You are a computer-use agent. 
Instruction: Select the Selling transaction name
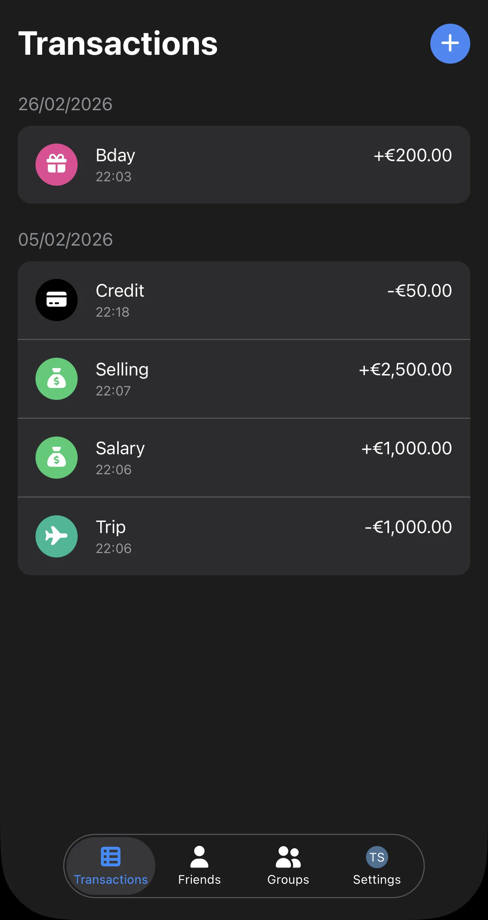coord(122,370)
